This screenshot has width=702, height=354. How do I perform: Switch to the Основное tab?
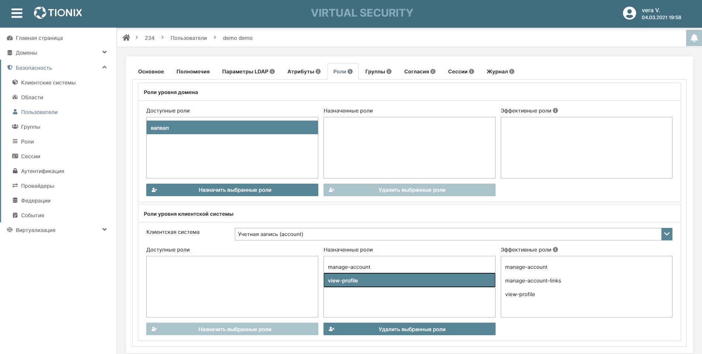(x=151, y=72)
